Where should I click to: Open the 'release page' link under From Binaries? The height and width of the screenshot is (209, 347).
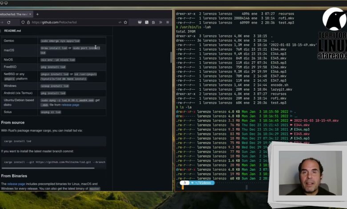tap(16, 184)
